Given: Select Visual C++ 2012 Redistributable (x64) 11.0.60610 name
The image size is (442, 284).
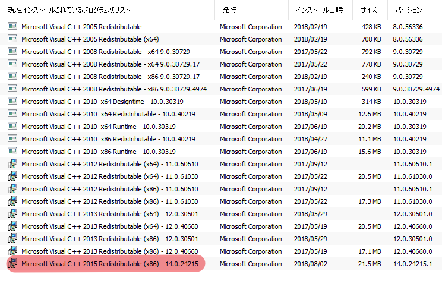Looking at the screenshot, I should click(110, 164).
